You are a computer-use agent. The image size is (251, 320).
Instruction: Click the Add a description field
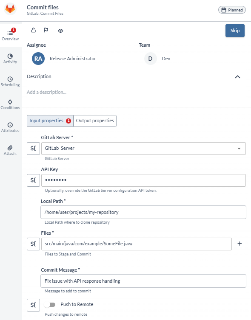point(46,92)
